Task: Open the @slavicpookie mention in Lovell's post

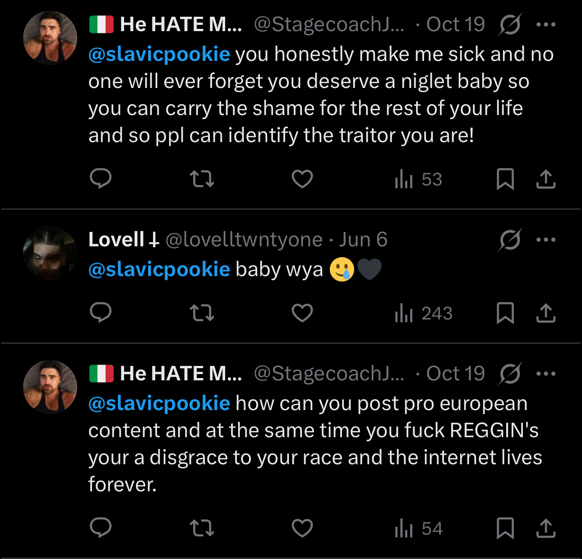Action: 159,269
